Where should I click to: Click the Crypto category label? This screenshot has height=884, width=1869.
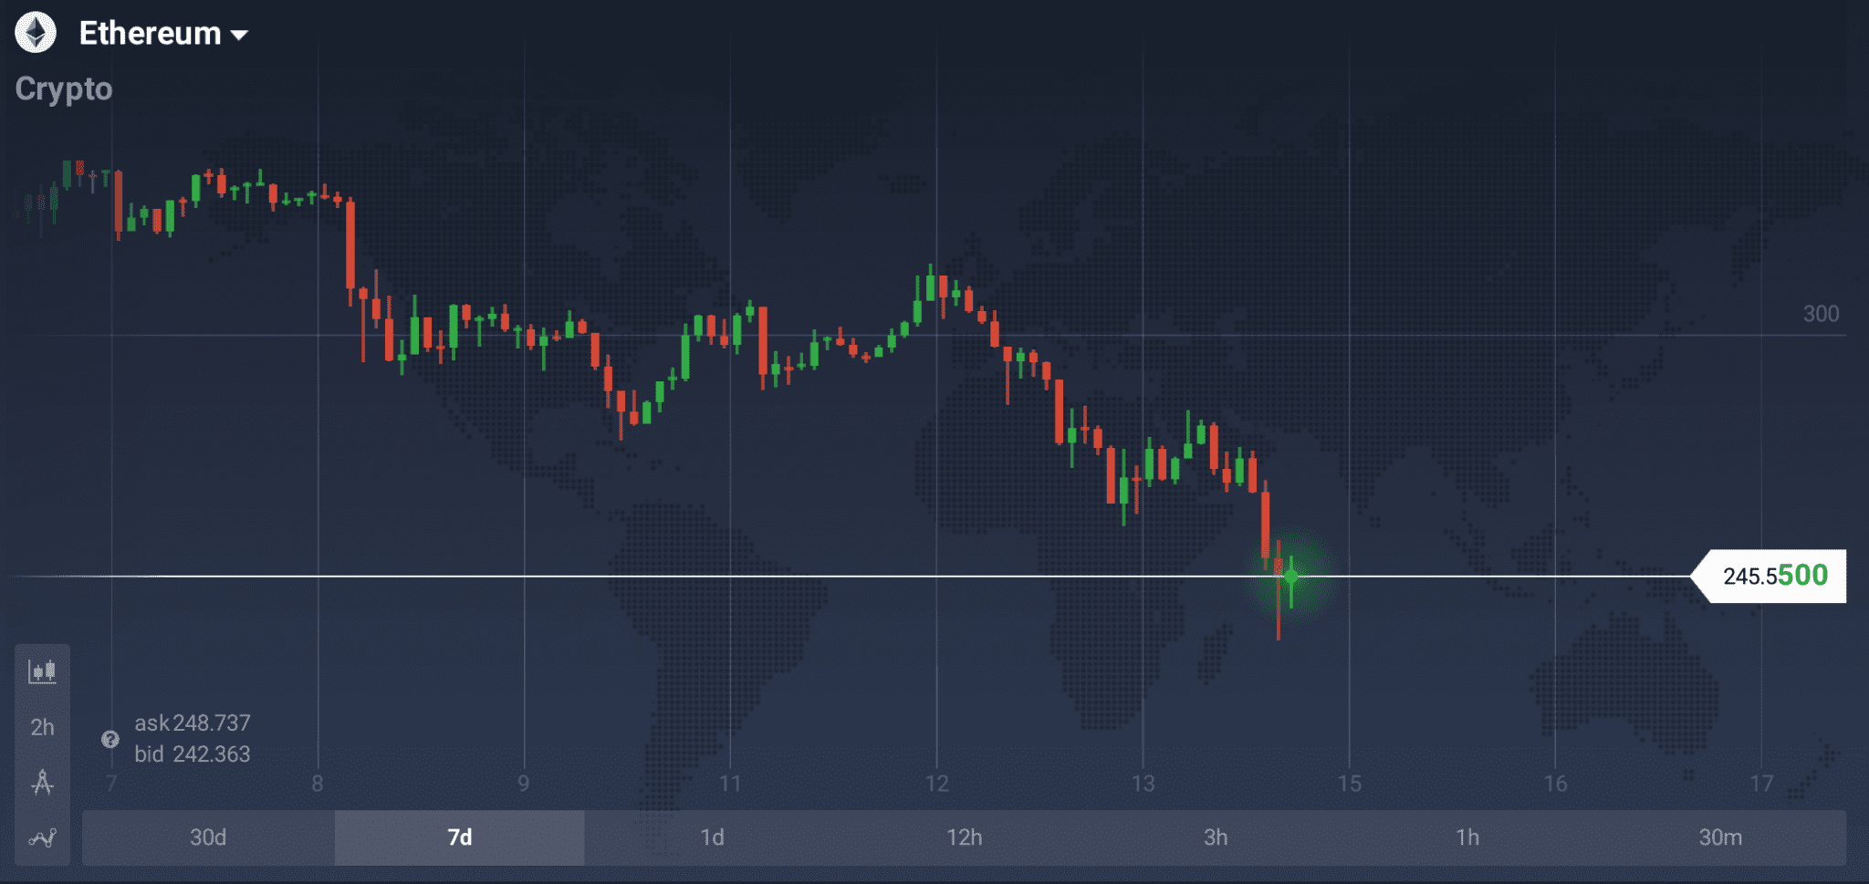click(x=64, y=89)
